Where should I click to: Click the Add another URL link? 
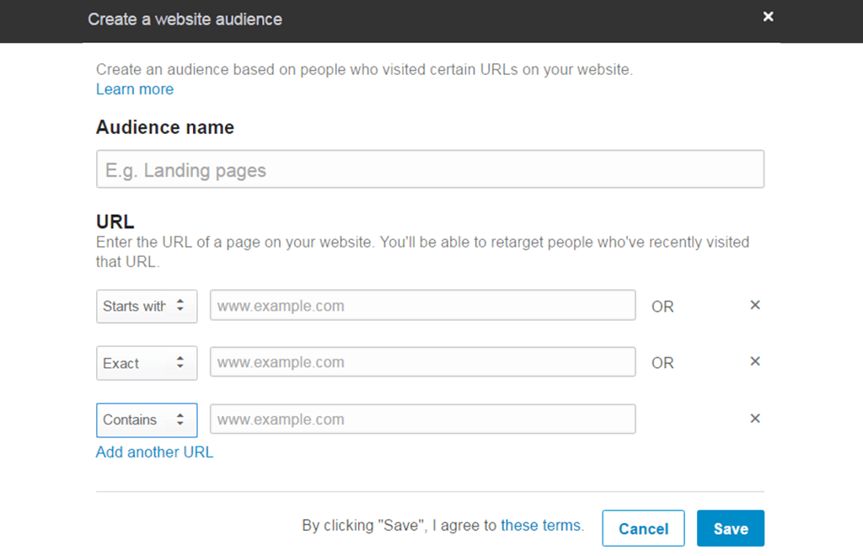154,452
